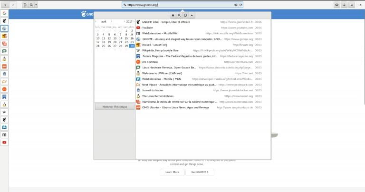The image size is (365, 192).
Task: Switch to the Ars Technica sidebar tab
Action: point(4,89)
